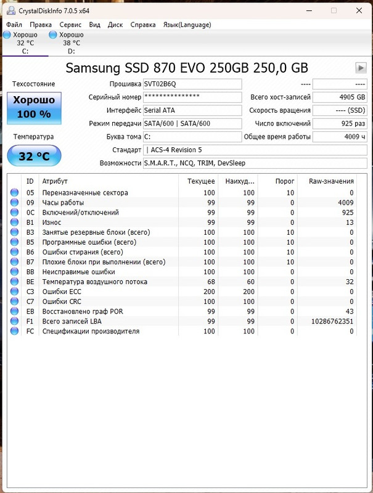373x493 pixels.
Task: Select the D: disk tab
Action: point(72,43)
